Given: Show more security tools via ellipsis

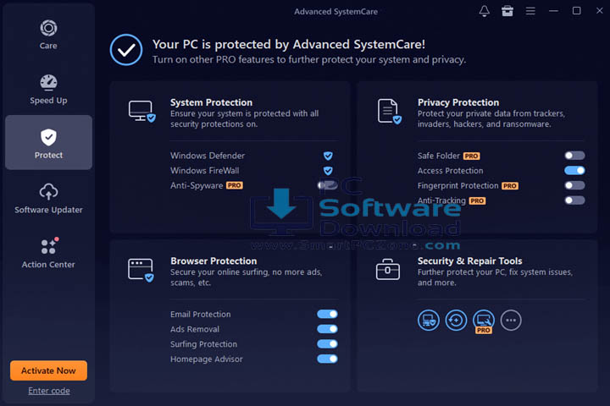Looking at the screenshot, I should pyautogui.click(x=511, y=320).
